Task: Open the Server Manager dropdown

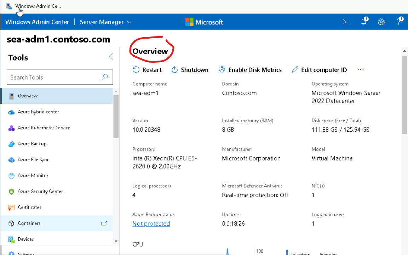Action: tap(106, 22)
